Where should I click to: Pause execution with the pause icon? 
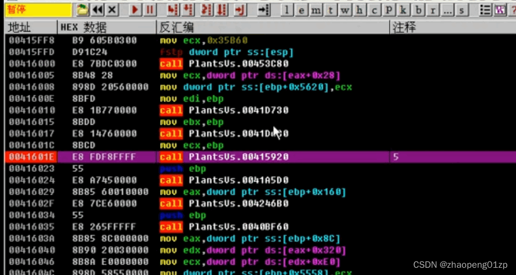[149, 10]
